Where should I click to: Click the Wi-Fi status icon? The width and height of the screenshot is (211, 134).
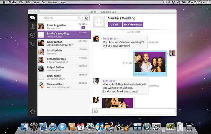pyautogui.click(x=173, y=2)
